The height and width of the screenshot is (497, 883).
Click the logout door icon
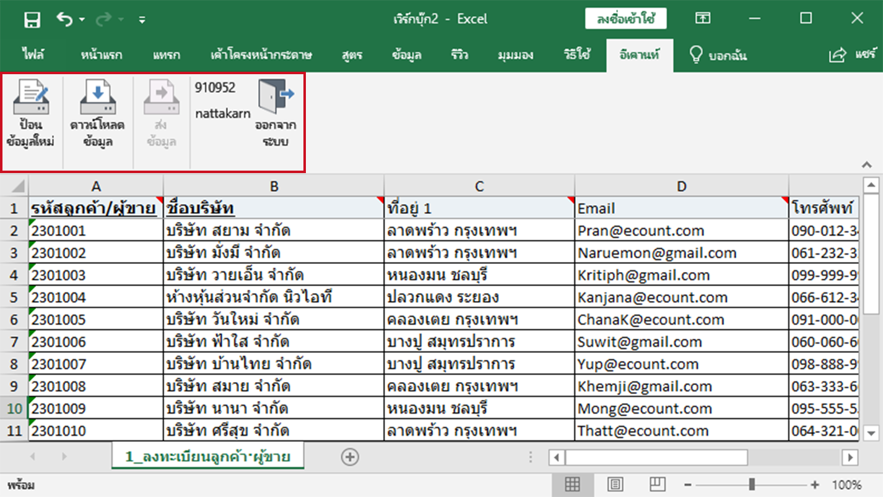point(276,96)
